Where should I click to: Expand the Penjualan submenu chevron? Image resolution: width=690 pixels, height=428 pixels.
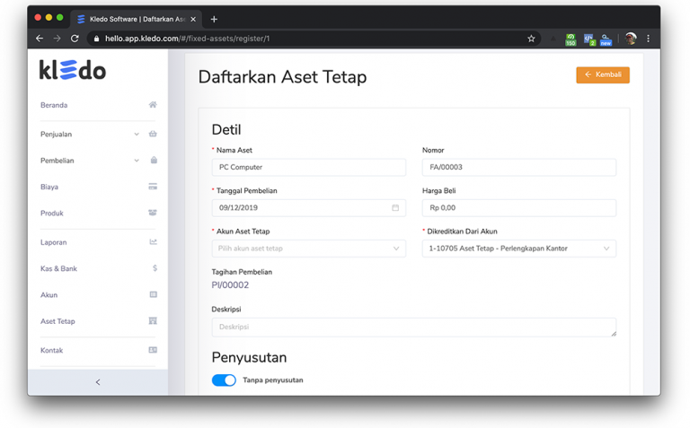click(137, 134)
